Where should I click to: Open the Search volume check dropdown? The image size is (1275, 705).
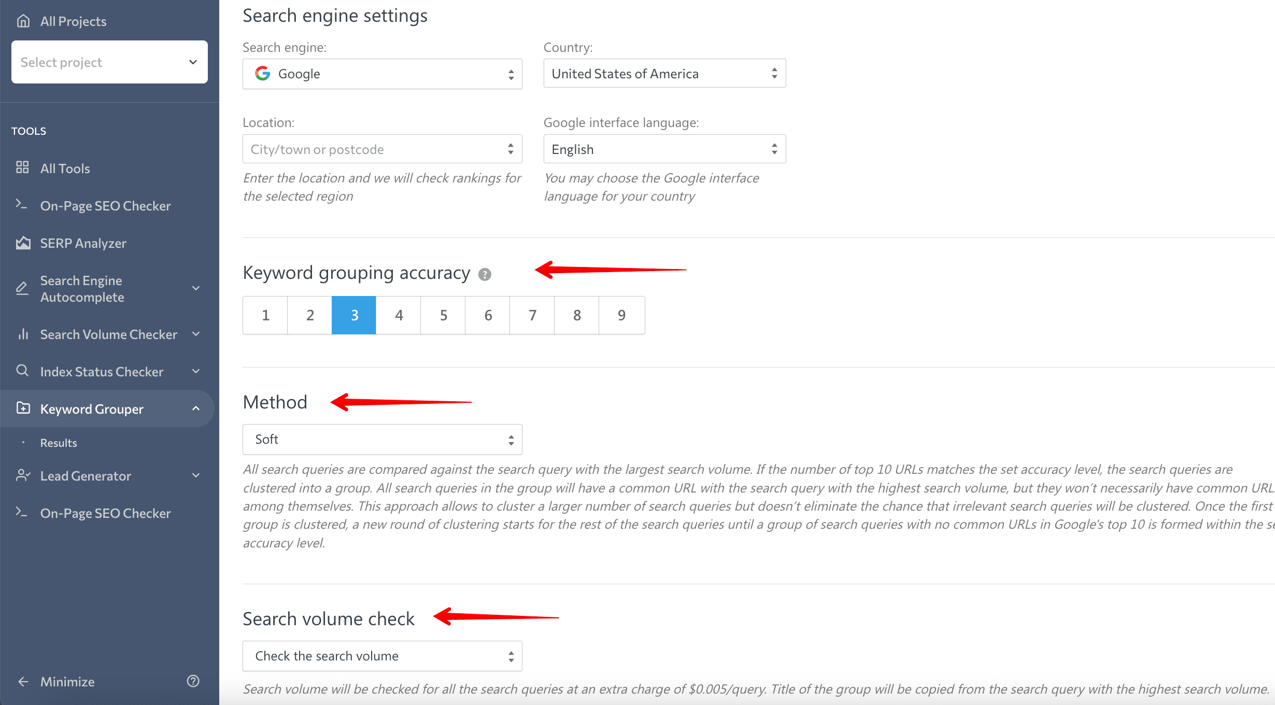pyautogui.click(x=382, y=656)
